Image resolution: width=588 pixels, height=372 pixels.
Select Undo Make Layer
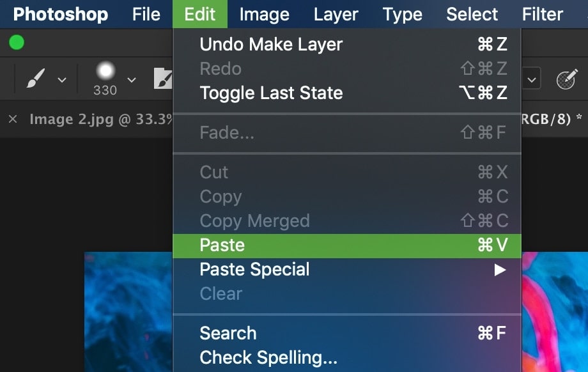pos(347,44)
